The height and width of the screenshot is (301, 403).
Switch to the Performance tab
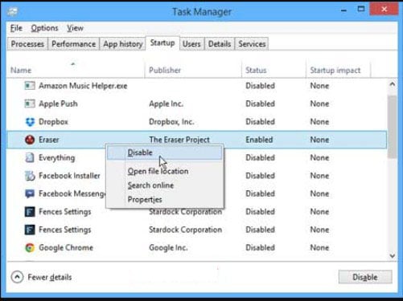74,44
